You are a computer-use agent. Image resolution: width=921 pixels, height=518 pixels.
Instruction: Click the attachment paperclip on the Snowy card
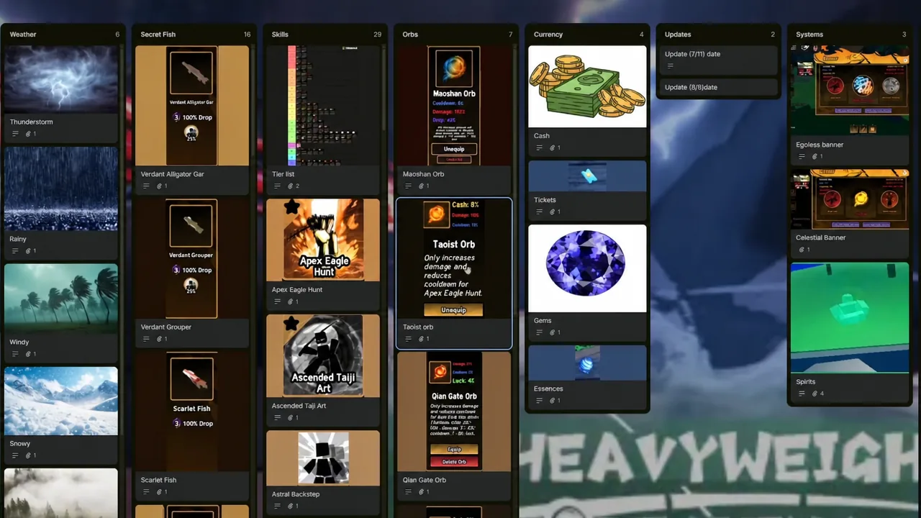pos(29,455)
